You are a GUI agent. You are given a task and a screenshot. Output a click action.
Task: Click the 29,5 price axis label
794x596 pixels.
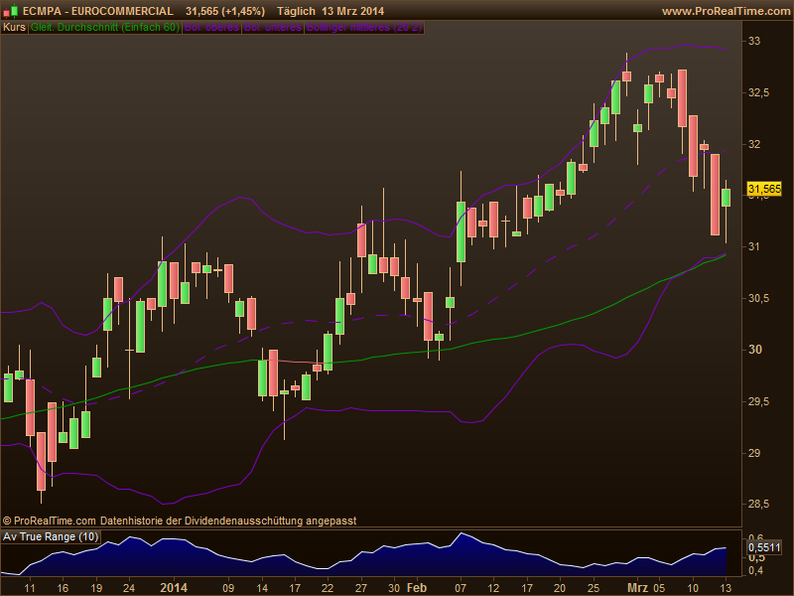click(758, 402)
